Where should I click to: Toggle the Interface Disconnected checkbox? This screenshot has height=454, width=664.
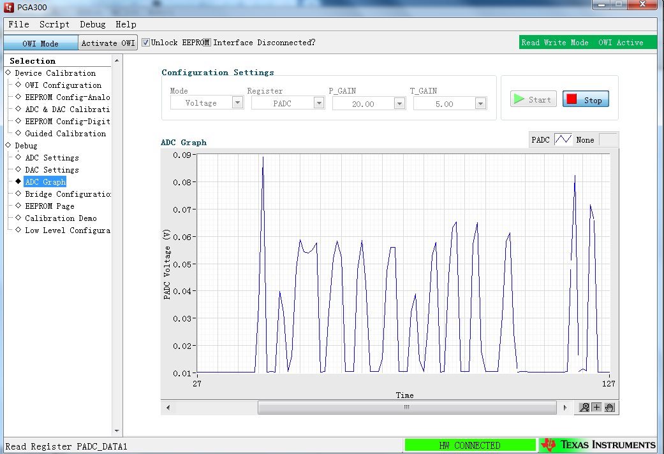(x=207, y=43)
